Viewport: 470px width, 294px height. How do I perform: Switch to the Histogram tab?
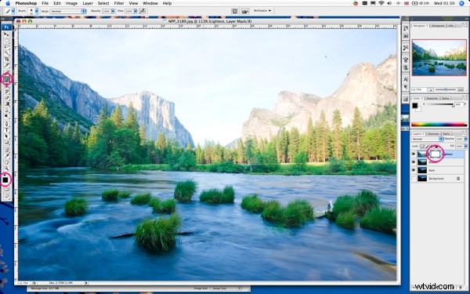438,26
